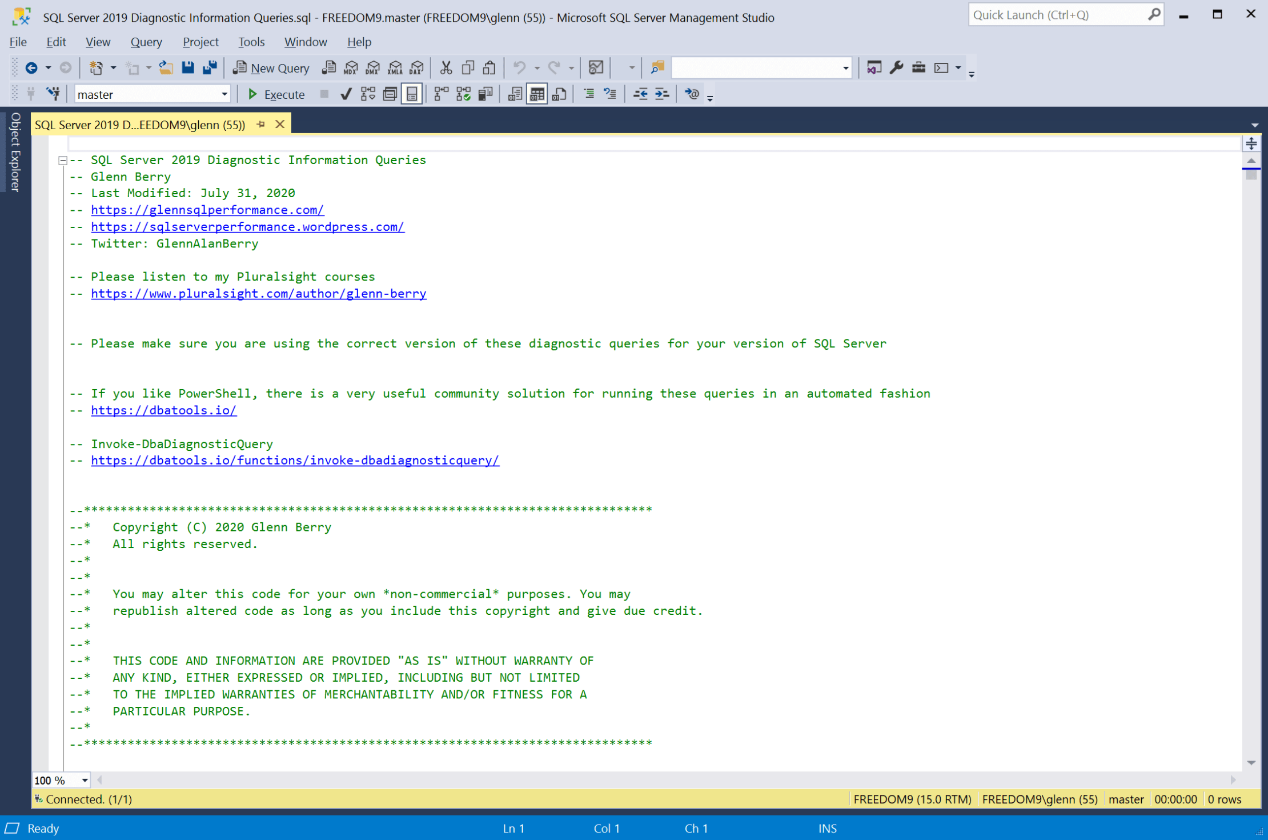Click the Increase Indent icon
The width and height of the screenshot is (1268, 840).
tap(661, 94)
